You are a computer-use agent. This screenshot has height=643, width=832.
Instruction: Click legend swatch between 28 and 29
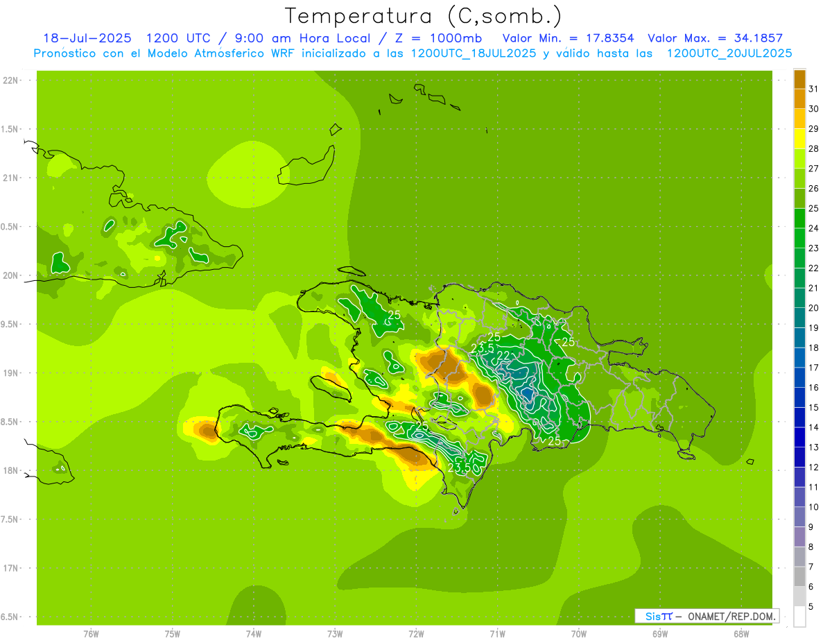[799, 138]
